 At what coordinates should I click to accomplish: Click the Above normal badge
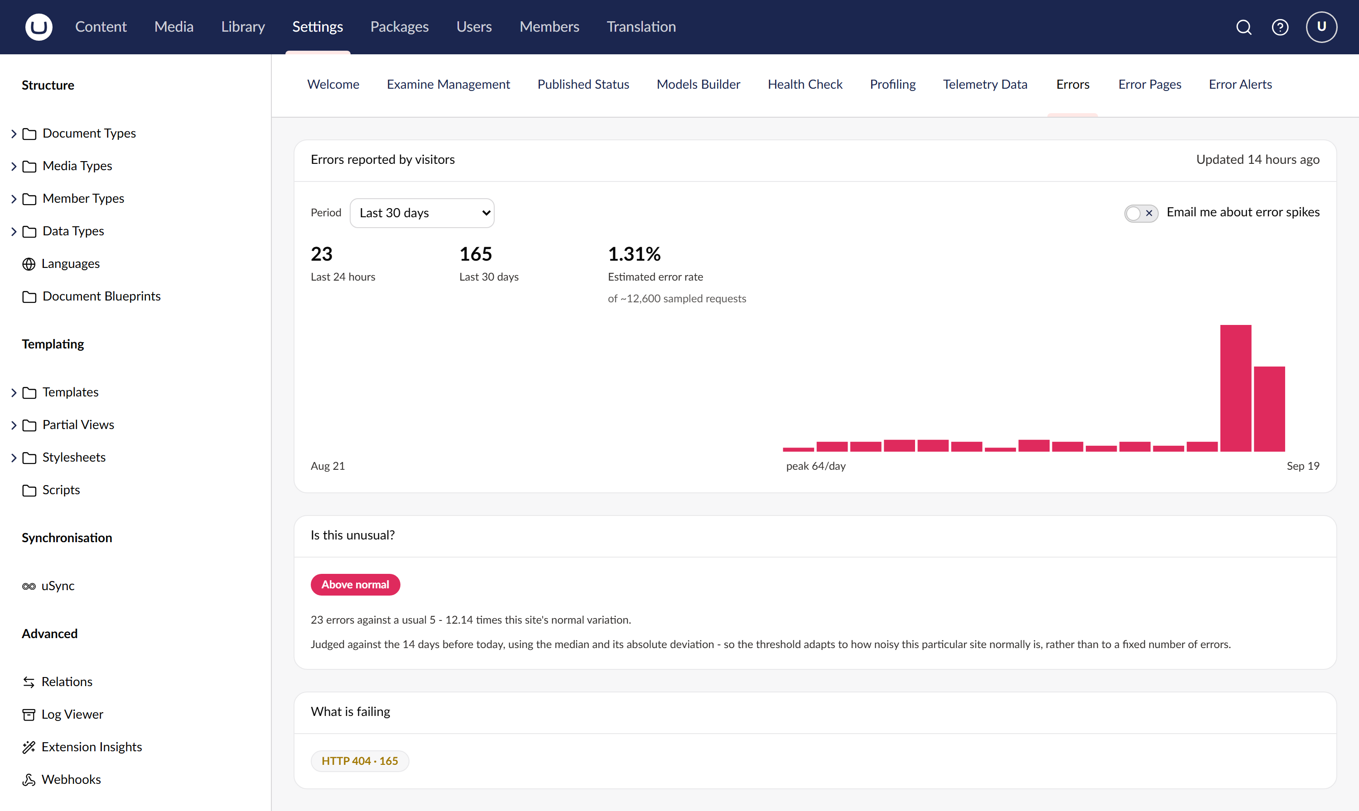pyautogui.click(x=356, y=585)
